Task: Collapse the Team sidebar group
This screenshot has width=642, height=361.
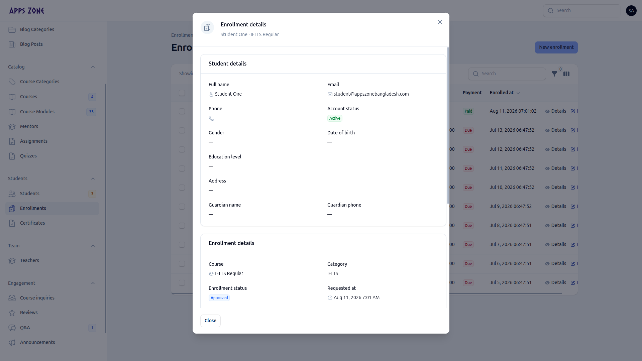Action: 93,246
